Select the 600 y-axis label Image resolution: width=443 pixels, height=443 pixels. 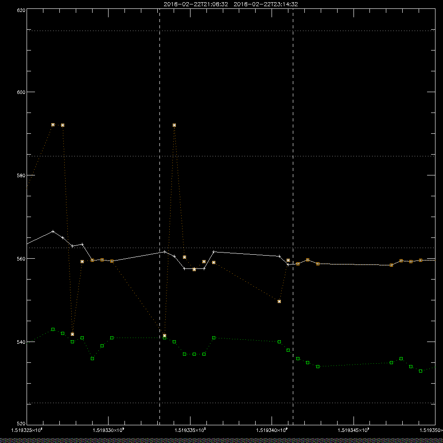click(21, 92)
